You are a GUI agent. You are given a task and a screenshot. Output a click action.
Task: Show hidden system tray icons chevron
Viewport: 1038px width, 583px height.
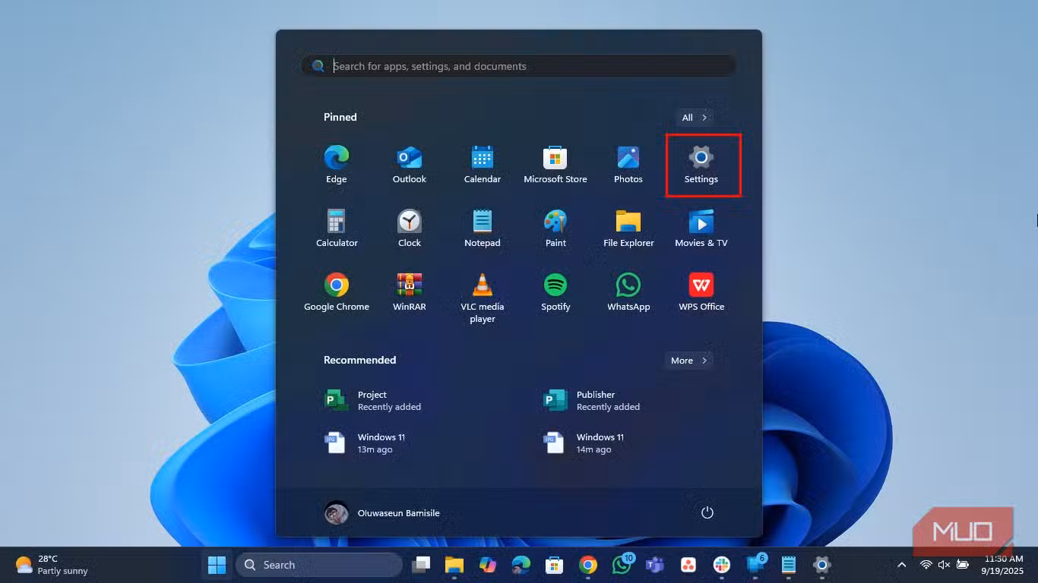pos(901,565)
